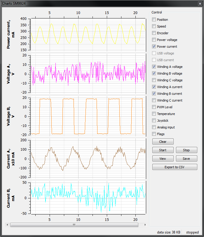Enable the Position checkbox
Viewport: 204px width, 237px height.
(x=154, y=20)
